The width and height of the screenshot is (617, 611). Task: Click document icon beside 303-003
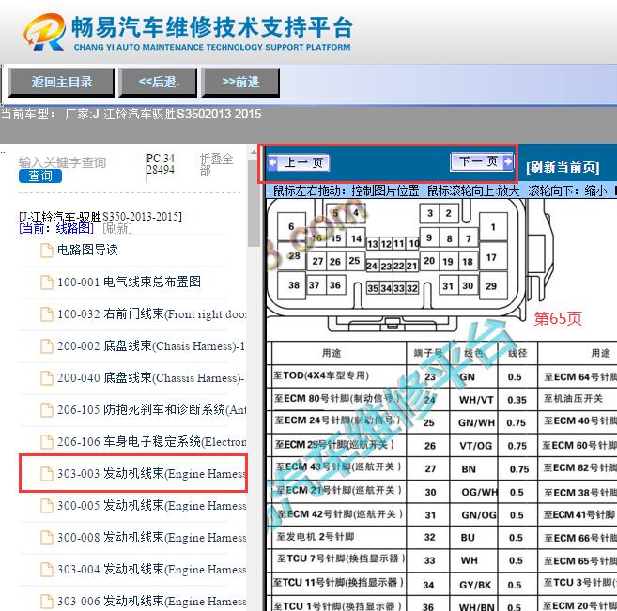(x=47, y=474)
